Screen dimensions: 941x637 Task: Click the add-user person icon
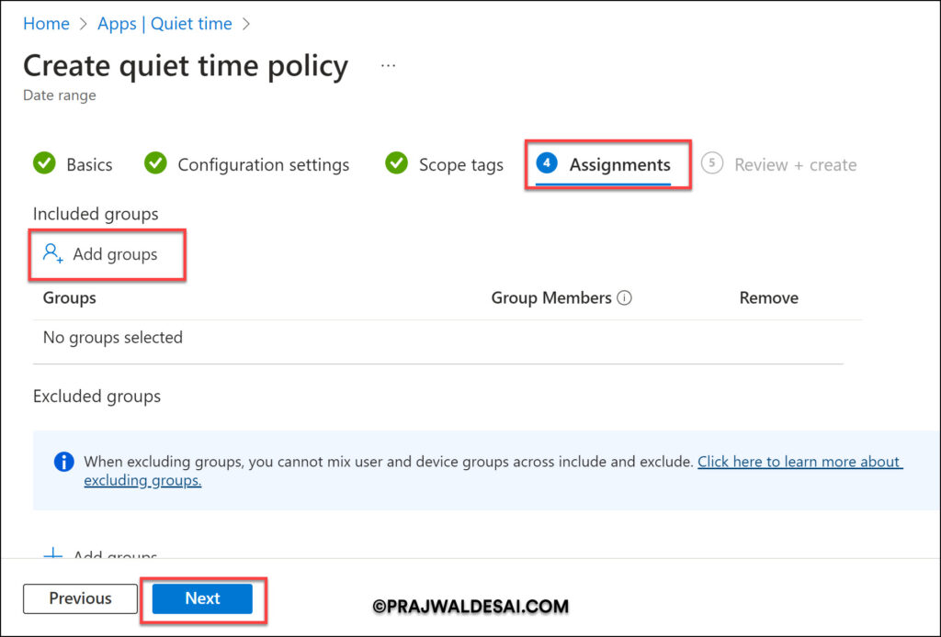[x=52, y=253]
